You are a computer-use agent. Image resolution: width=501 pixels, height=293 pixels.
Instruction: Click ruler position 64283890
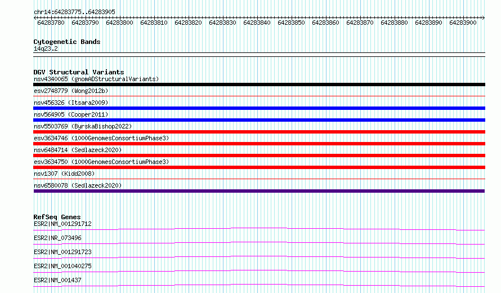[428, 23]
